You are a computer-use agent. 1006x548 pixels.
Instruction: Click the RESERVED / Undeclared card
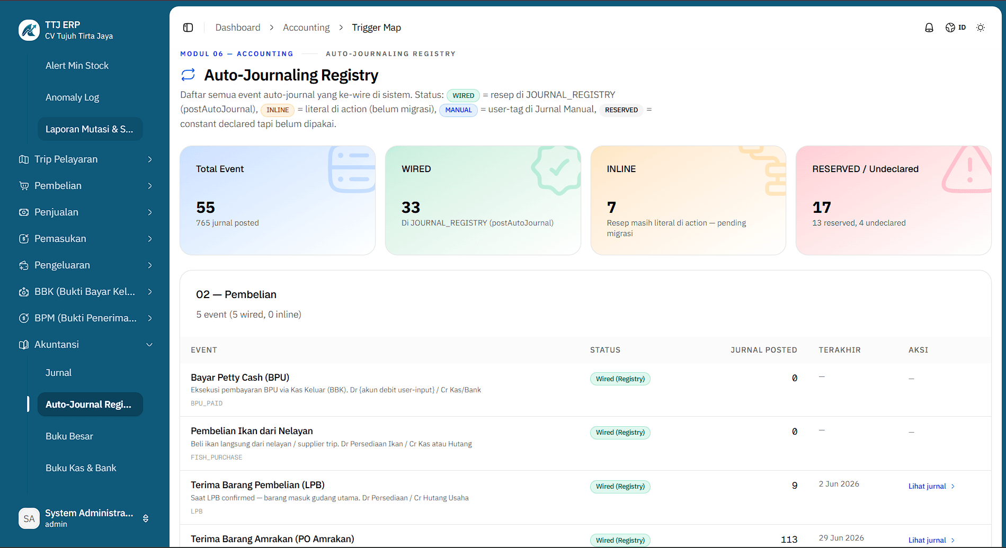[x=893, y=200]
